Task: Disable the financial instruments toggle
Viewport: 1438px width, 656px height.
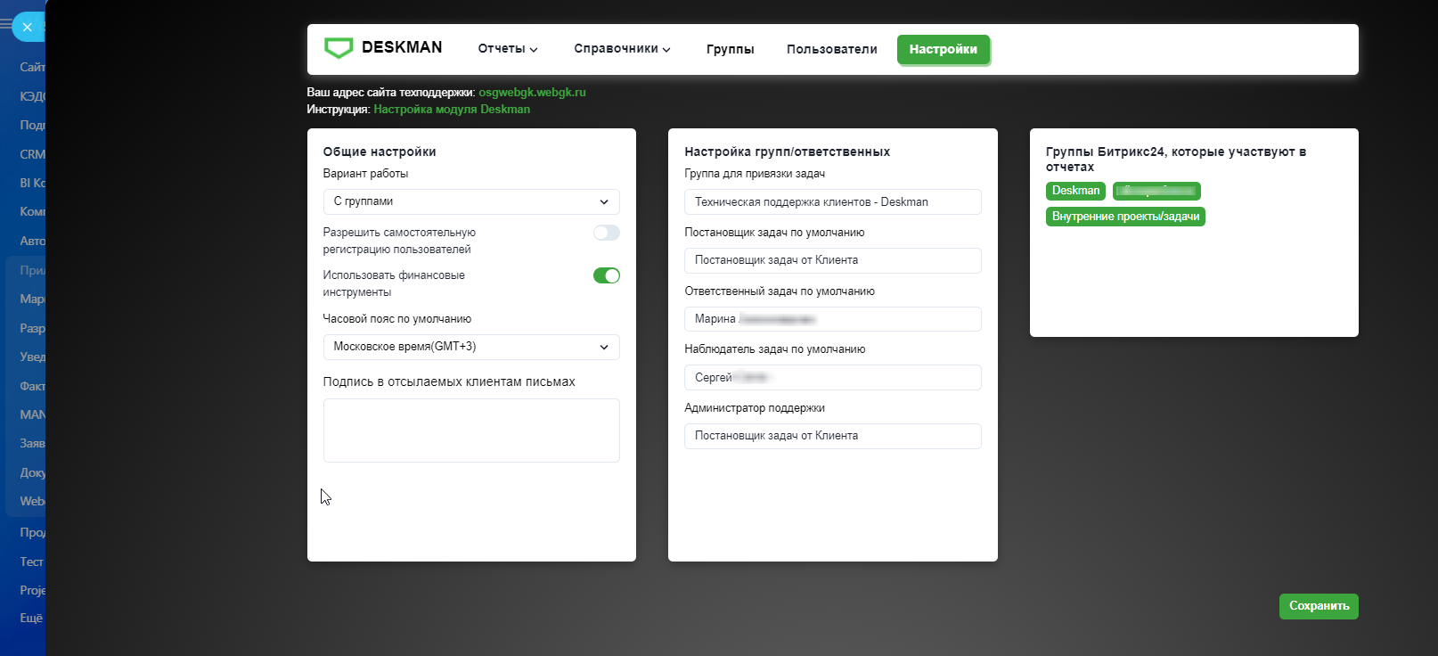Action: point(606,275)
